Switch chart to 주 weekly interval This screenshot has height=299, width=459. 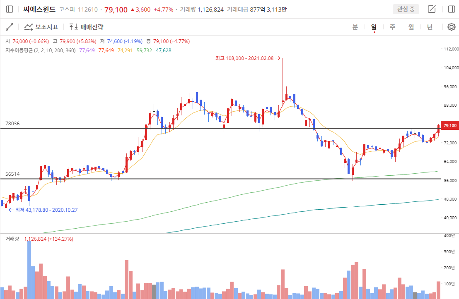click(393, 27)
